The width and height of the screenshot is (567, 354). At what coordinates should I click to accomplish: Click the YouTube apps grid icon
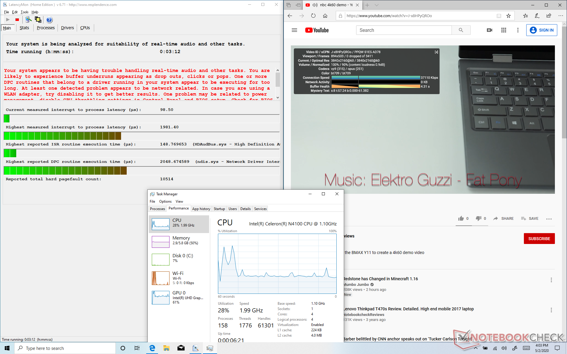tap(504, 30)
